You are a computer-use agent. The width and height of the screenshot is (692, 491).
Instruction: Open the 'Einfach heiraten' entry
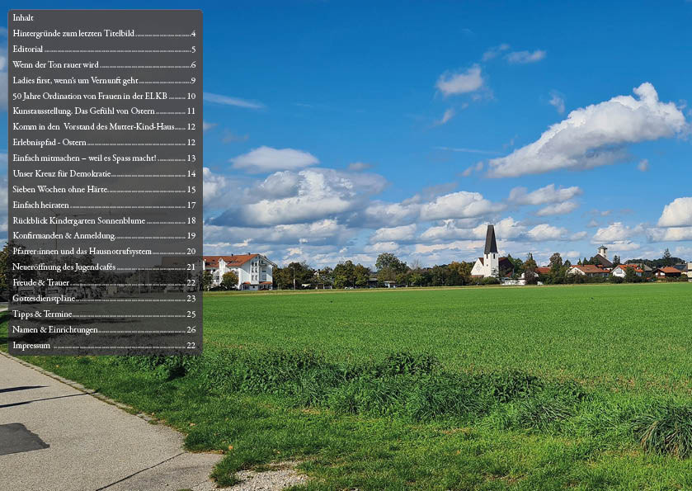[x=41, y=205]
